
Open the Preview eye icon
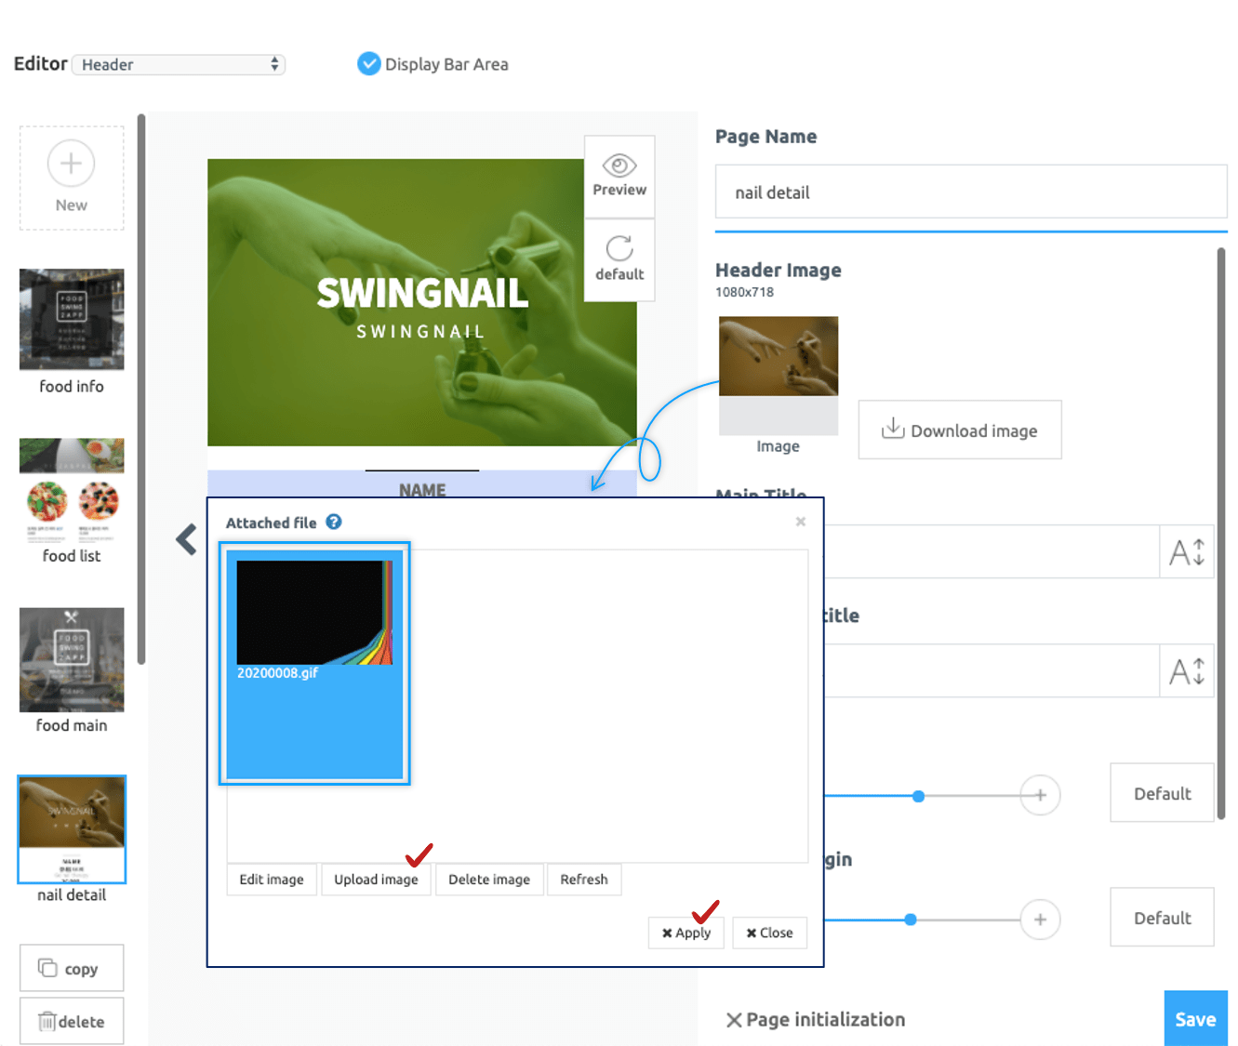tap(619, 167)
